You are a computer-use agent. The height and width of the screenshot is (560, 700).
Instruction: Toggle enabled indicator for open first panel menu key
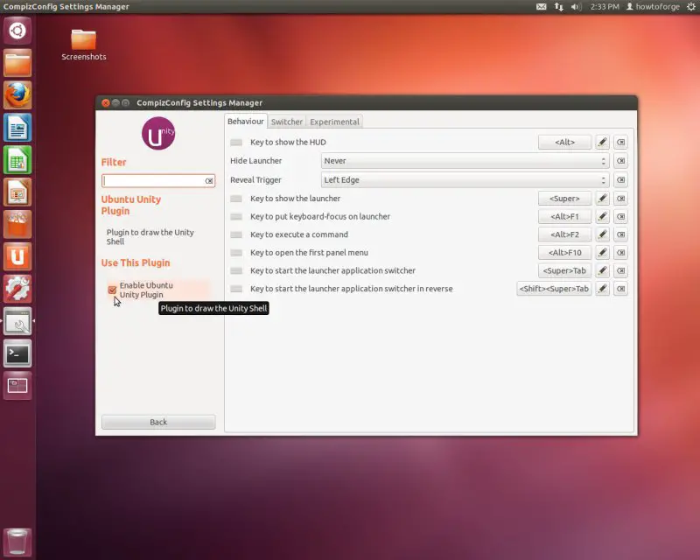[x=236, y=253]
